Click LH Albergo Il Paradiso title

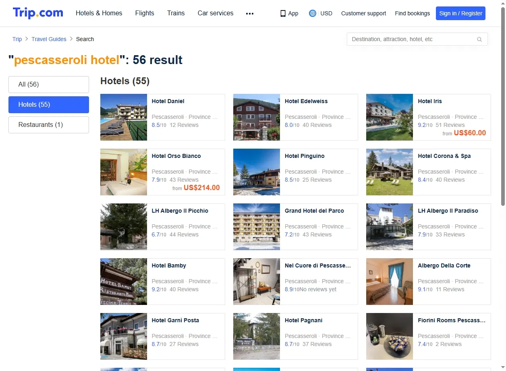tap(448, 211)
